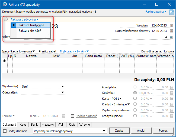Click the Nazwa column header
Screen dimensions: 176x137
31,56
